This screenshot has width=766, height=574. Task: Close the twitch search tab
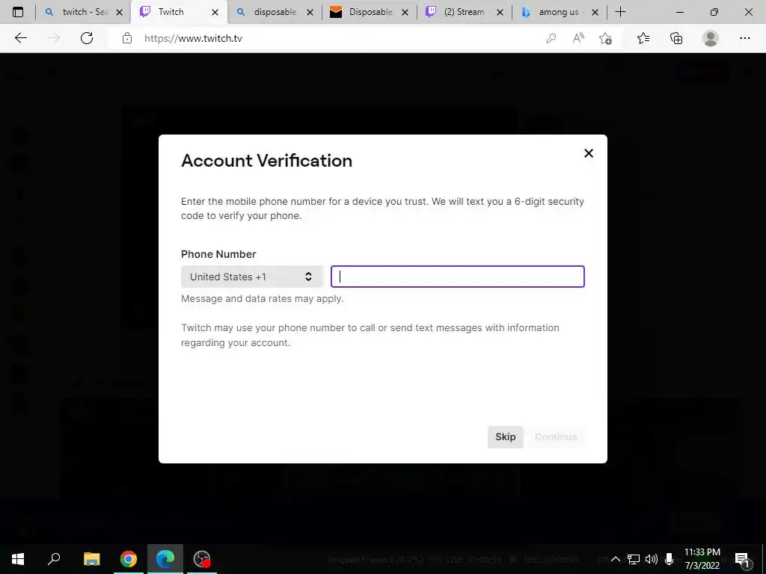click(119, 13)
